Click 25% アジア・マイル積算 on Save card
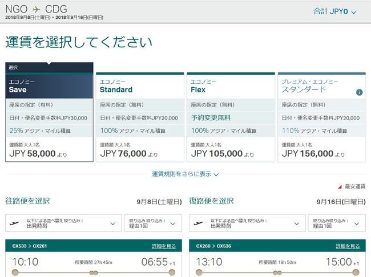Viewport: 371px width, 277px height. pyautogui.click(x=40, y=131)
